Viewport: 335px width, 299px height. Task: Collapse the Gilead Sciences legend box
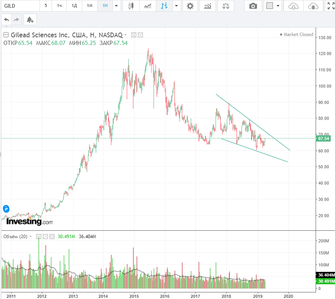6,35
